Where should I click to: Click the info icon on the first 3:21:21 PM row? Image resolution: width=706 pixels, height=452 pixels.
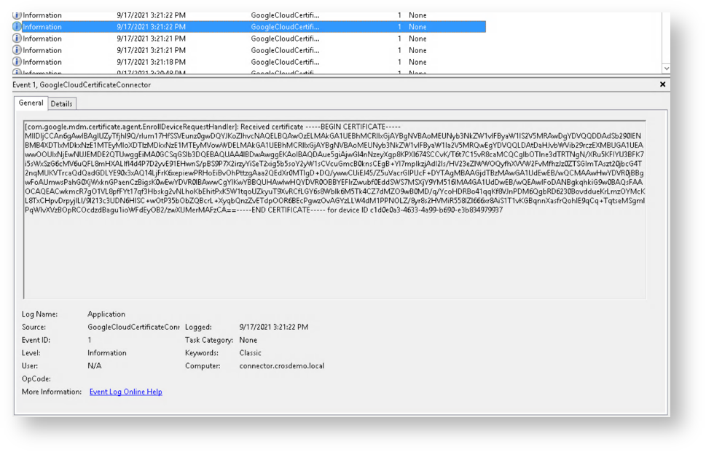click(17, 39)
